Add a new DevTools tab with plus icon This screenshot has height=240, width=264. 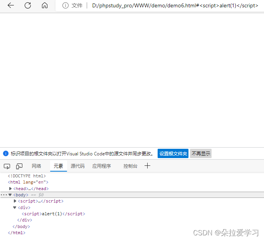click(x=147, y=166)
